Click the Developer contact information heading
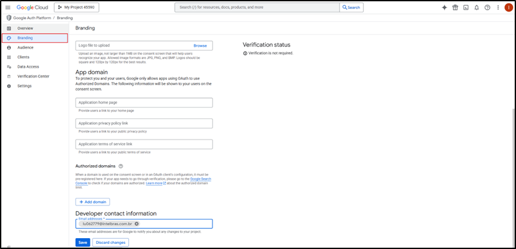The image size is (516, 249). (116, 214)
